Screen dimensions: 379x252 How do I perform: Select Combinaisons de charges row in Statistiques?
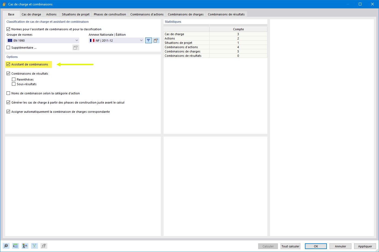[215, 51]
